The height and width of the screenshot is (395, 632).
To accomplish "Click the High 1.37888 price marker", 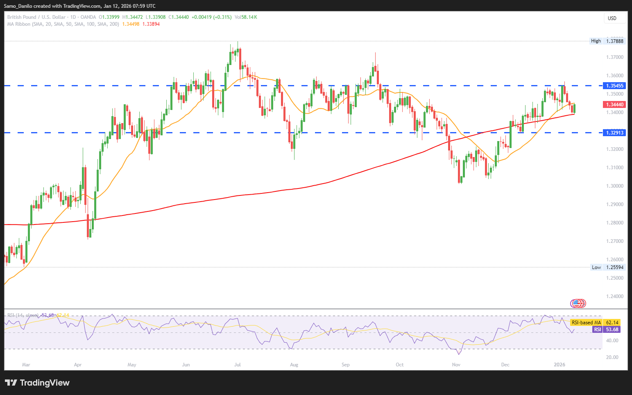I will pyautogui.click(x=607, y=41).
